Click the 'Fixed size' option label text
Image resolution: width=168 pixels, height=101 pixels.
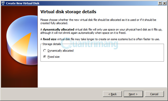pyautogui.click(x=54, y=57)
